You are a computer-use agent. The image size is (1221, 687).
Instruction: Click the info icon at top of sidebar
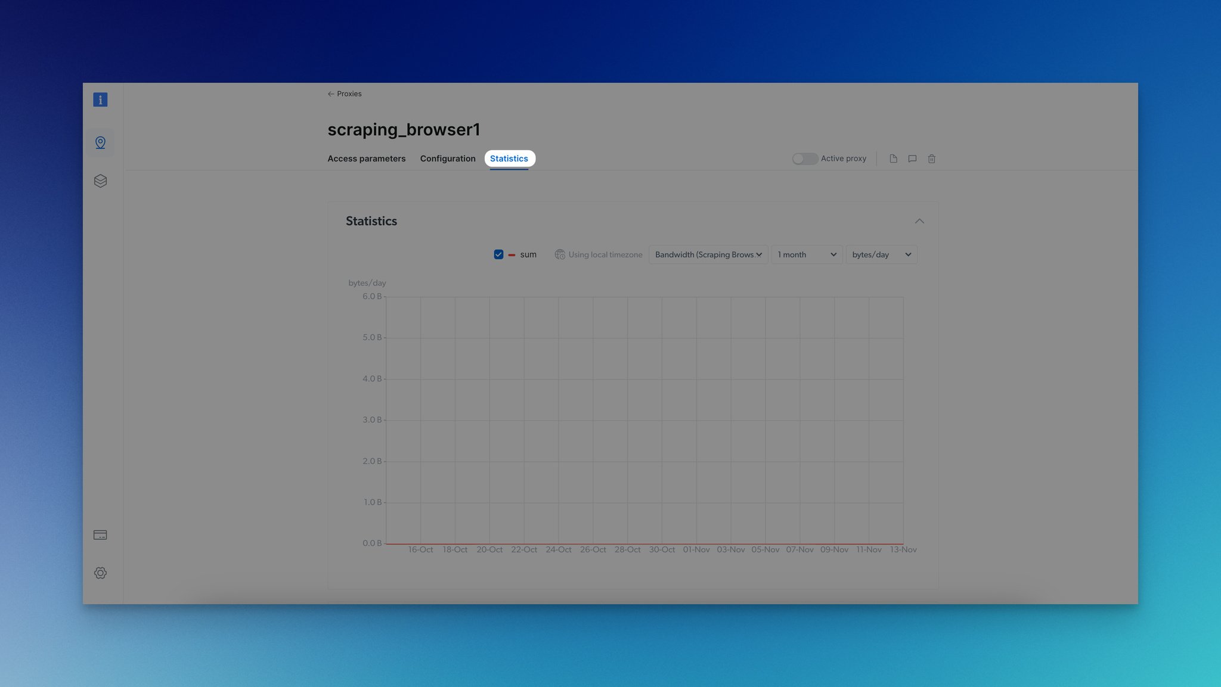[100, 99]
